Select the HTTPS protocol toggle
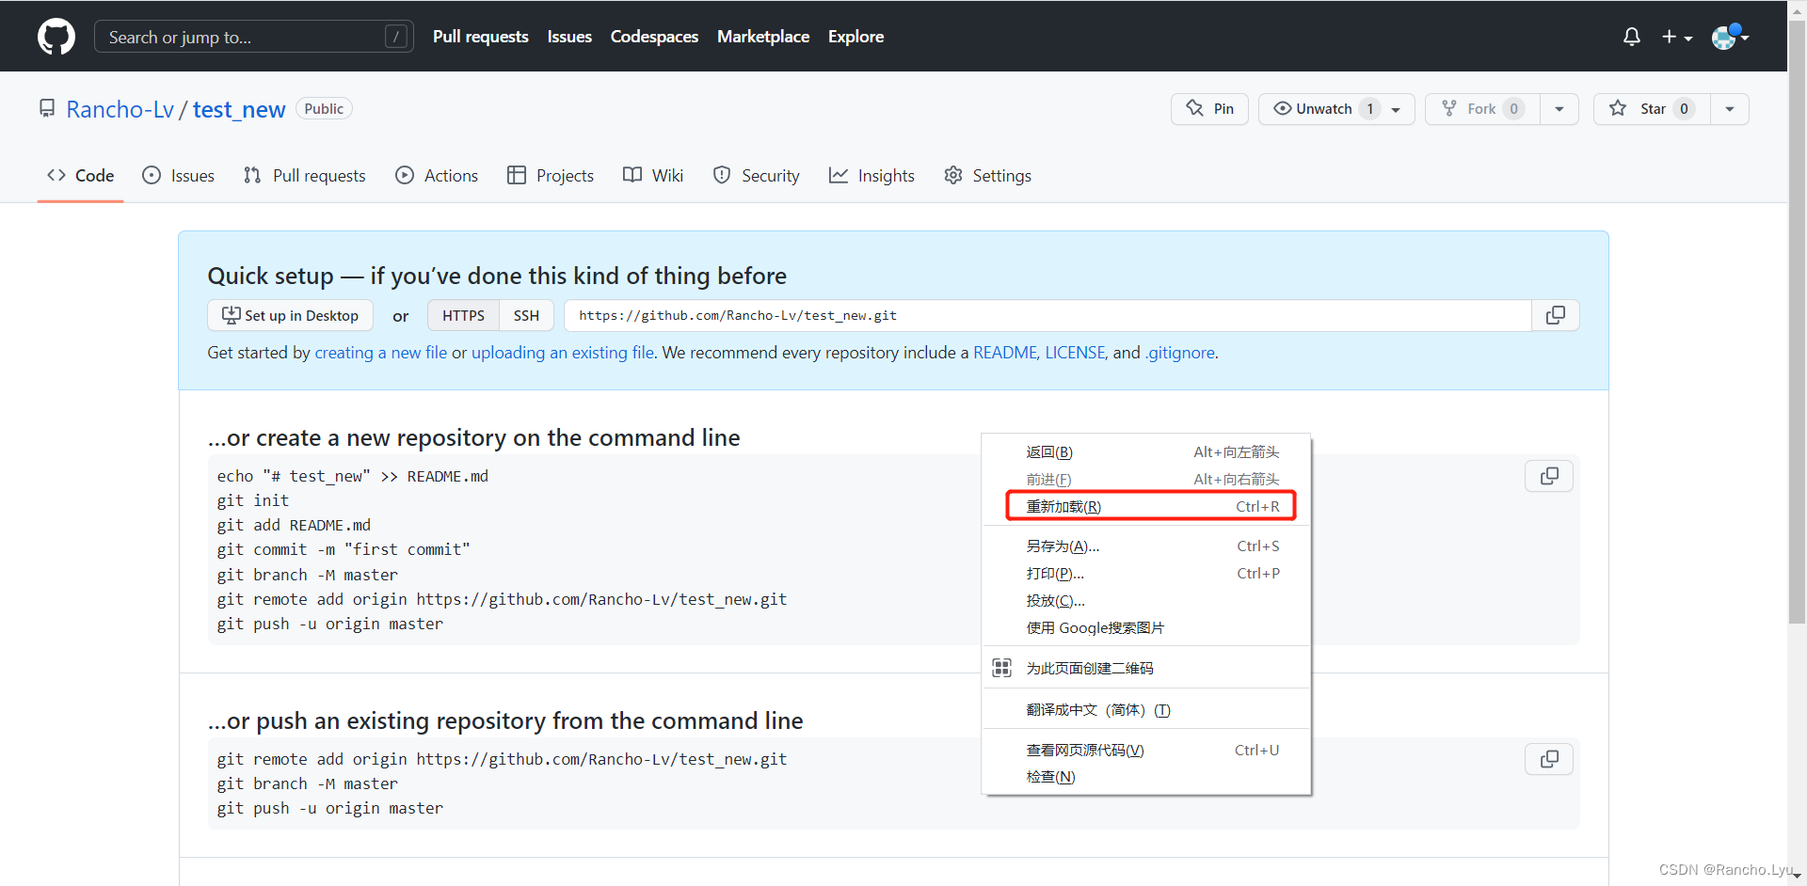This screenshot has width=1807, height=886. [463, 316]
